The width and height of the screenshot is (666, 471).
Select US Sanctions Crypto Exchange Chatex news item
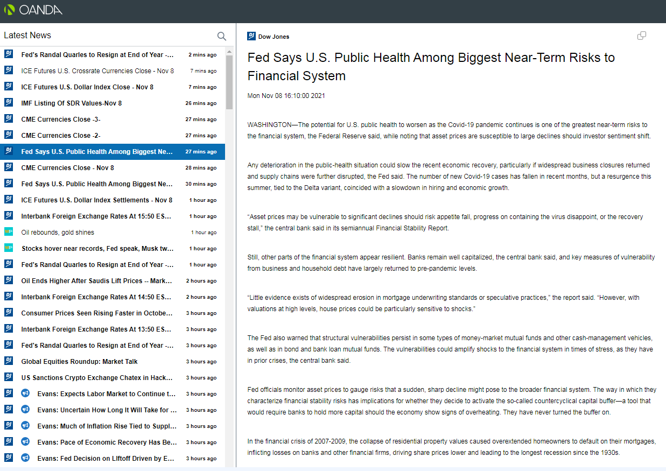97,378
